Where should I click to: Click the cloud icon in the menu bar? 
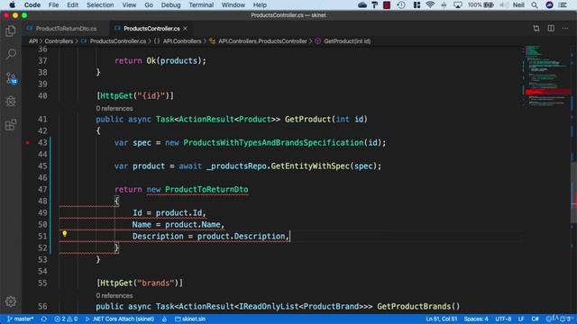362,4
